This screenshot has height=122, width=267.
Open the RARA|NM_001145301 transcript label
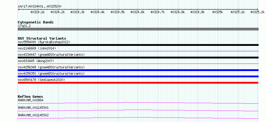[33, 108]
